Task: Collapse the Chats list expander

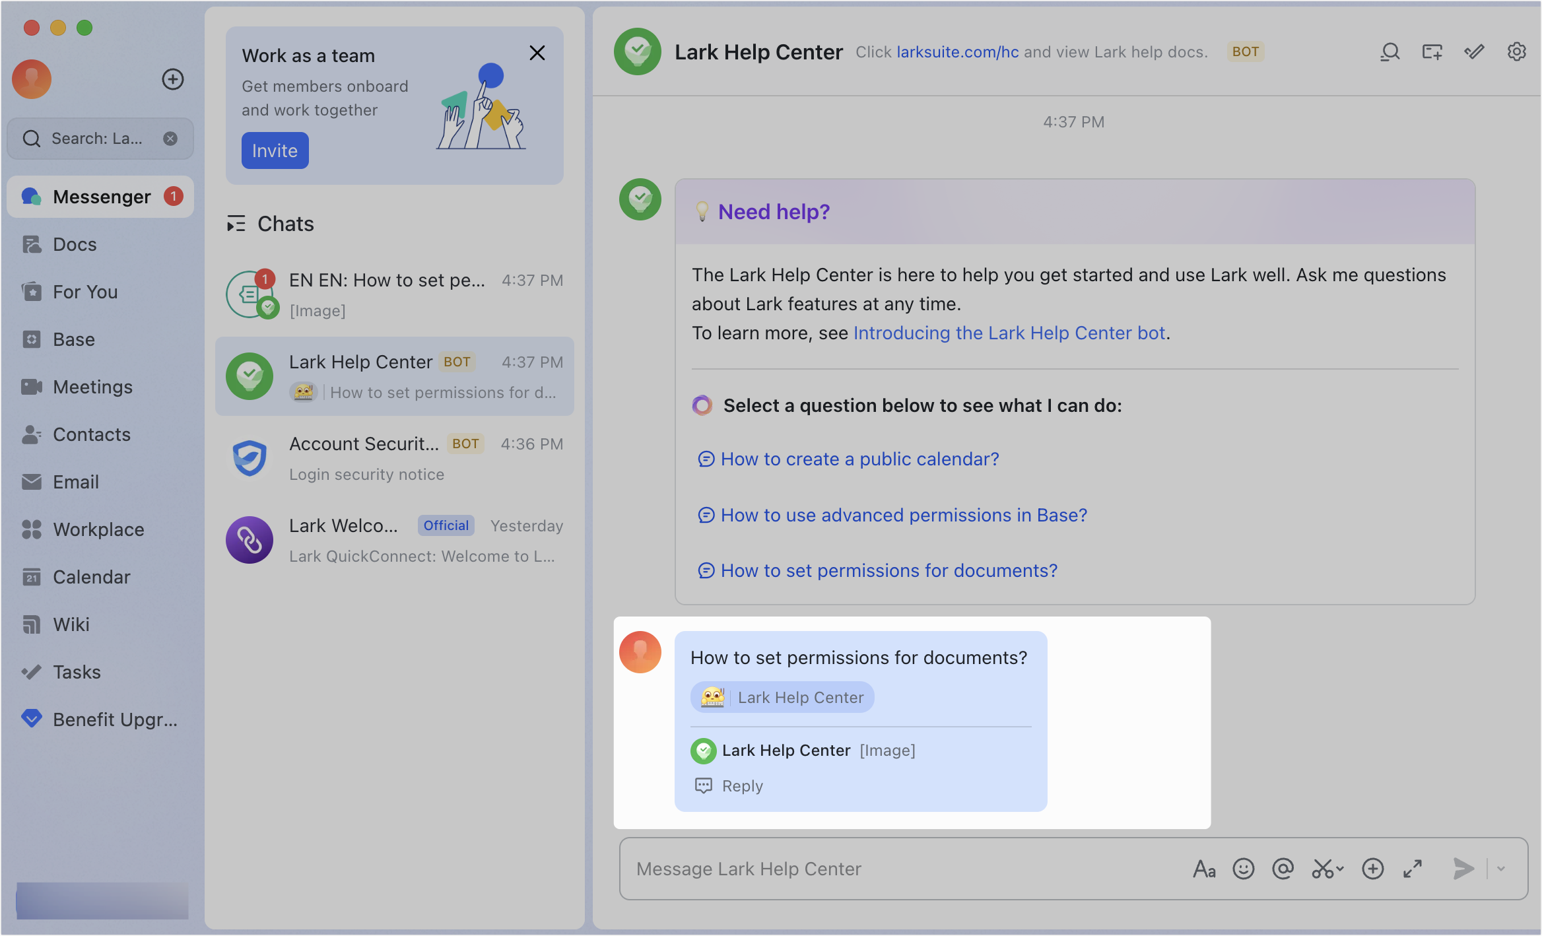Action: [236, 224]
